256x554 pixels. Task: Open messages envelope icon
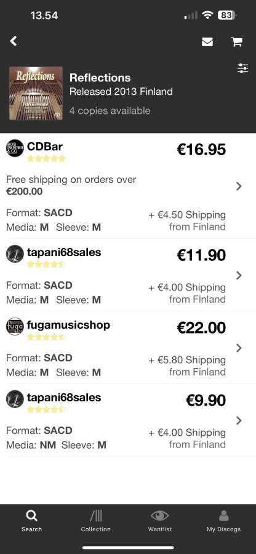click(x=207, y=42)
